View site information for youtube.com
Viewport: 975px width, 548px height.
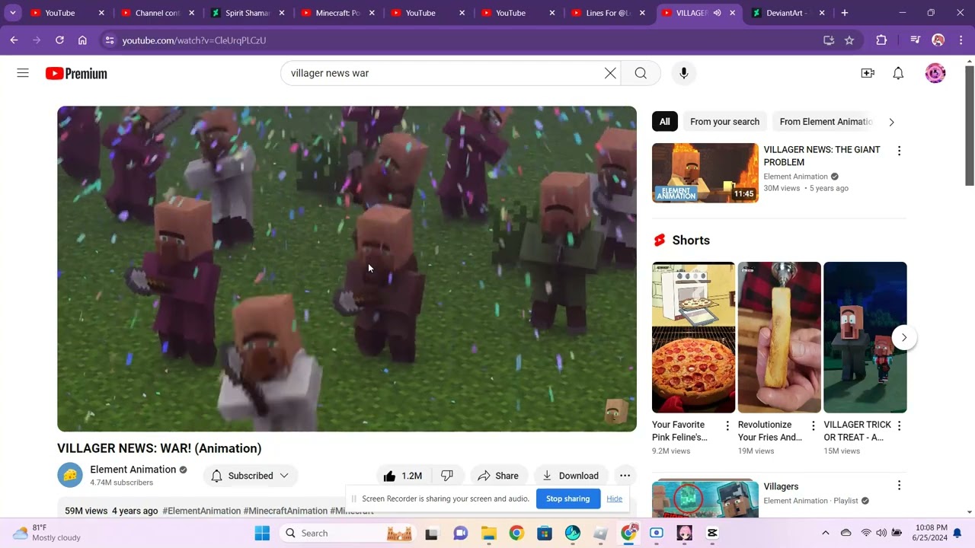[110, 40]
